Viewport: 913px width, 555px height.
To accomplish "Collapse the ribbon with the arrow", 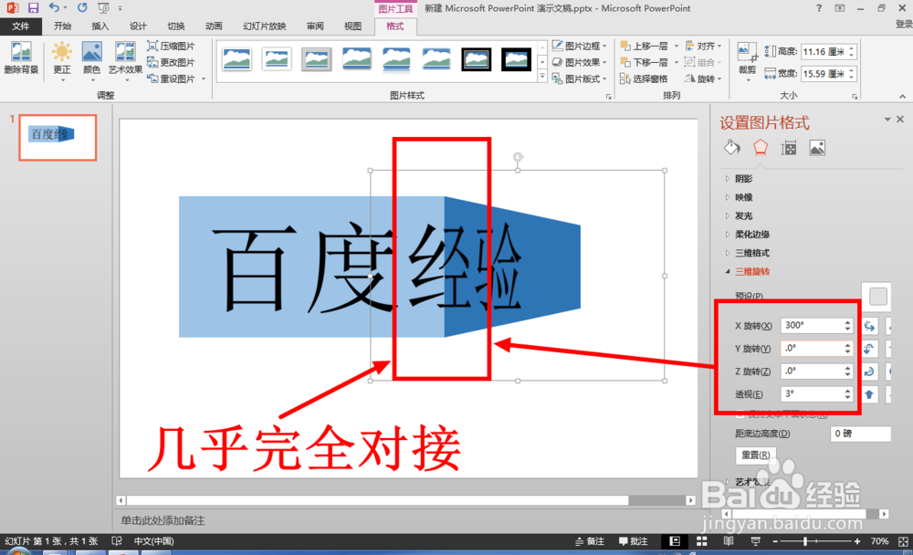I will pos(902,96).
